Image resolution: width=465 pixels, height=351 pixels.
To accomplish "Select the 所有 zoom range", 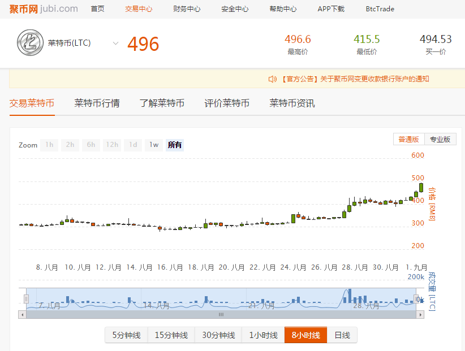I will click(x=174, y=145).
